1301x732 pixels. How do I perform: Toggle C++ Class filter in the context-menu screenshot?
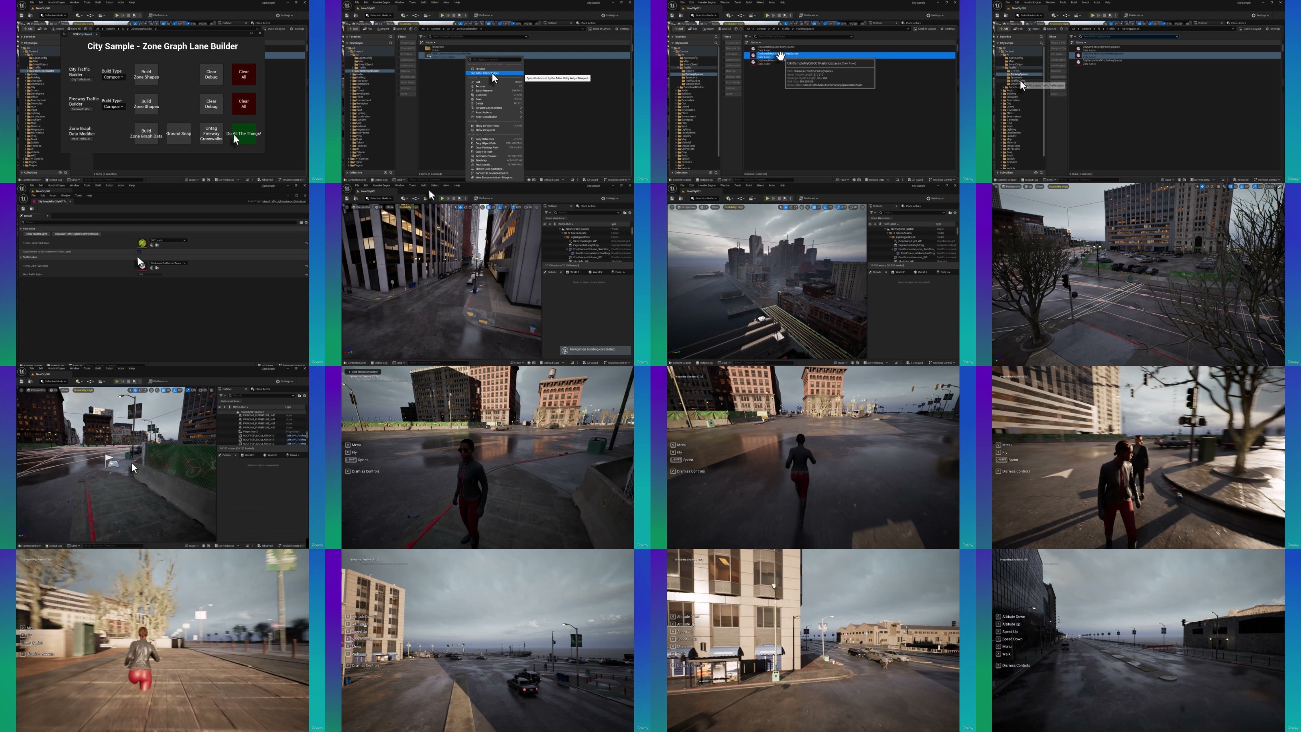click(407, 54)
